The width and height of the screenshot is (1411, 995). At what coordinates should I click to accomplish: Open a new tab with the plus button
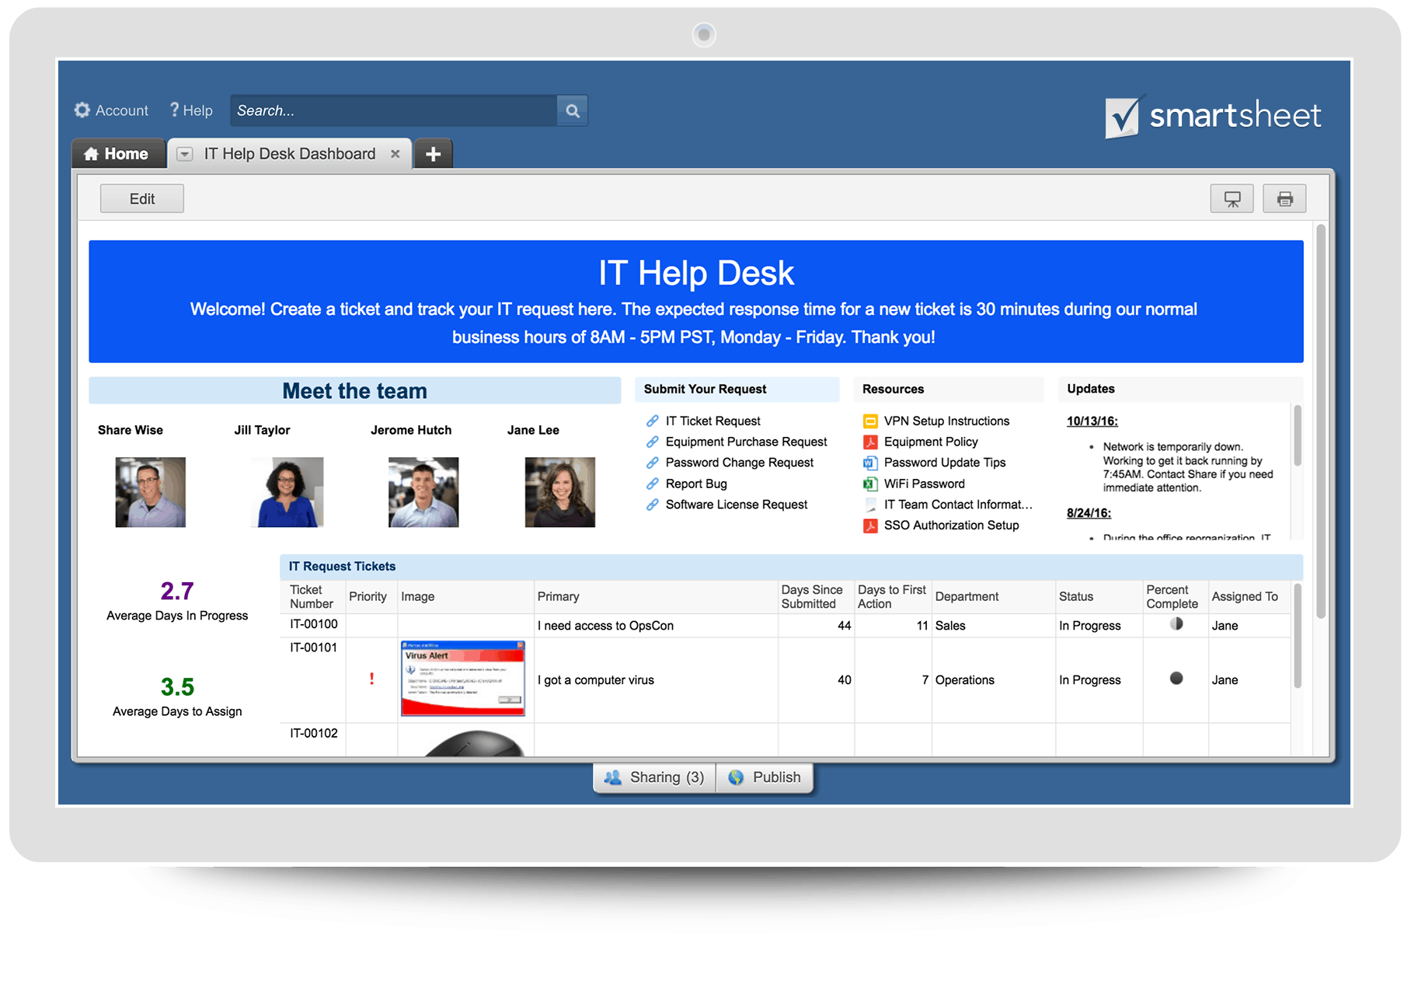pos(433,153)
